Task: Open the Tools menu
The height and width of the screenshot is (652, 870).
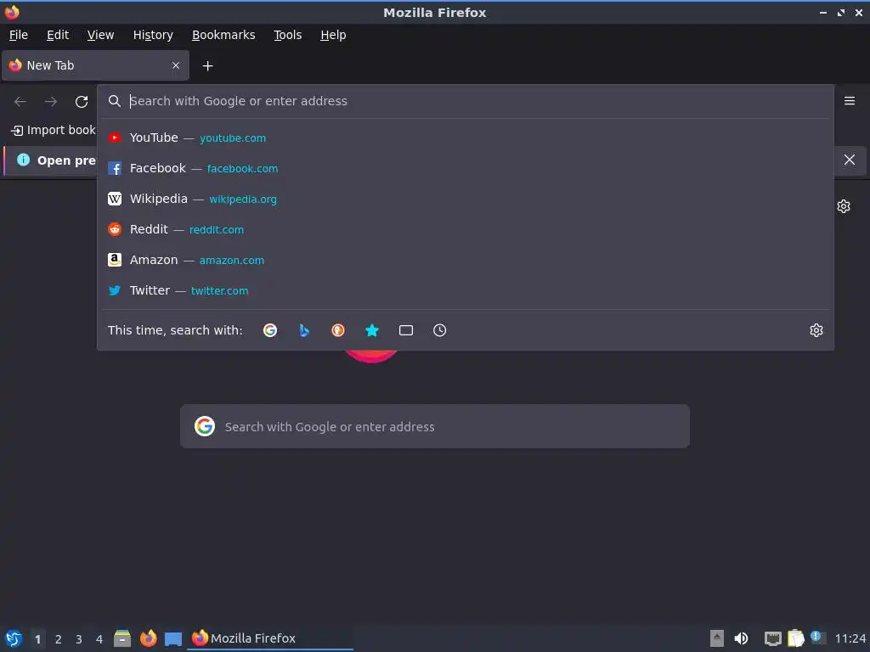Action: click(287, 35)
